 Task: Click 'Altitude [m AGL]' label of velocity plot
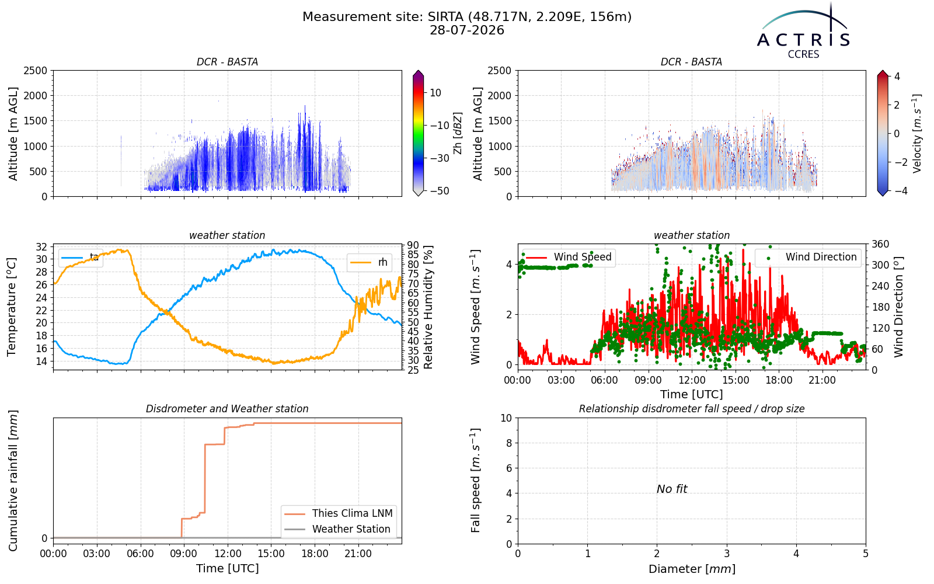(x=478, y=134)
